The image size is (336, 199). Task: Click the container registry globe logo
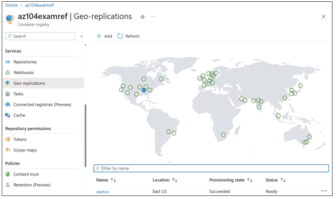pyautogui.click(x=10, y=19)
